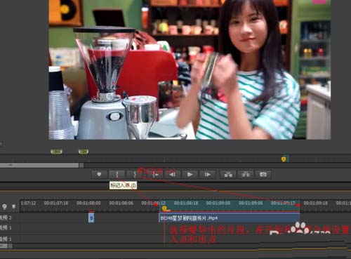The image size is (351, 259).
Task: Click the 00:01:09:00 timecode on the ruler
Action: [218, 203]
